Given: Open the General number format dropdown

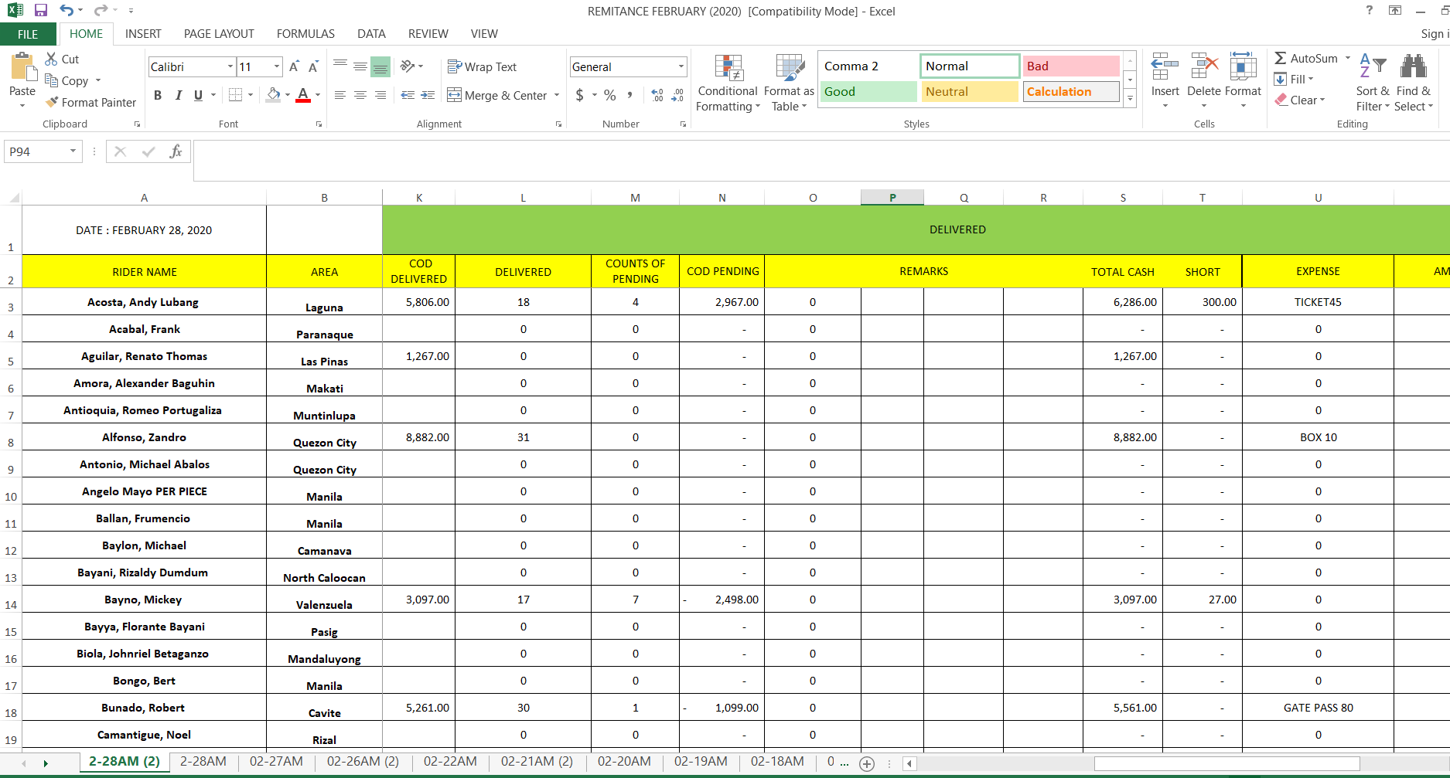Looking at the screenshot, I should pyautogui.click(x=681, y=66).
